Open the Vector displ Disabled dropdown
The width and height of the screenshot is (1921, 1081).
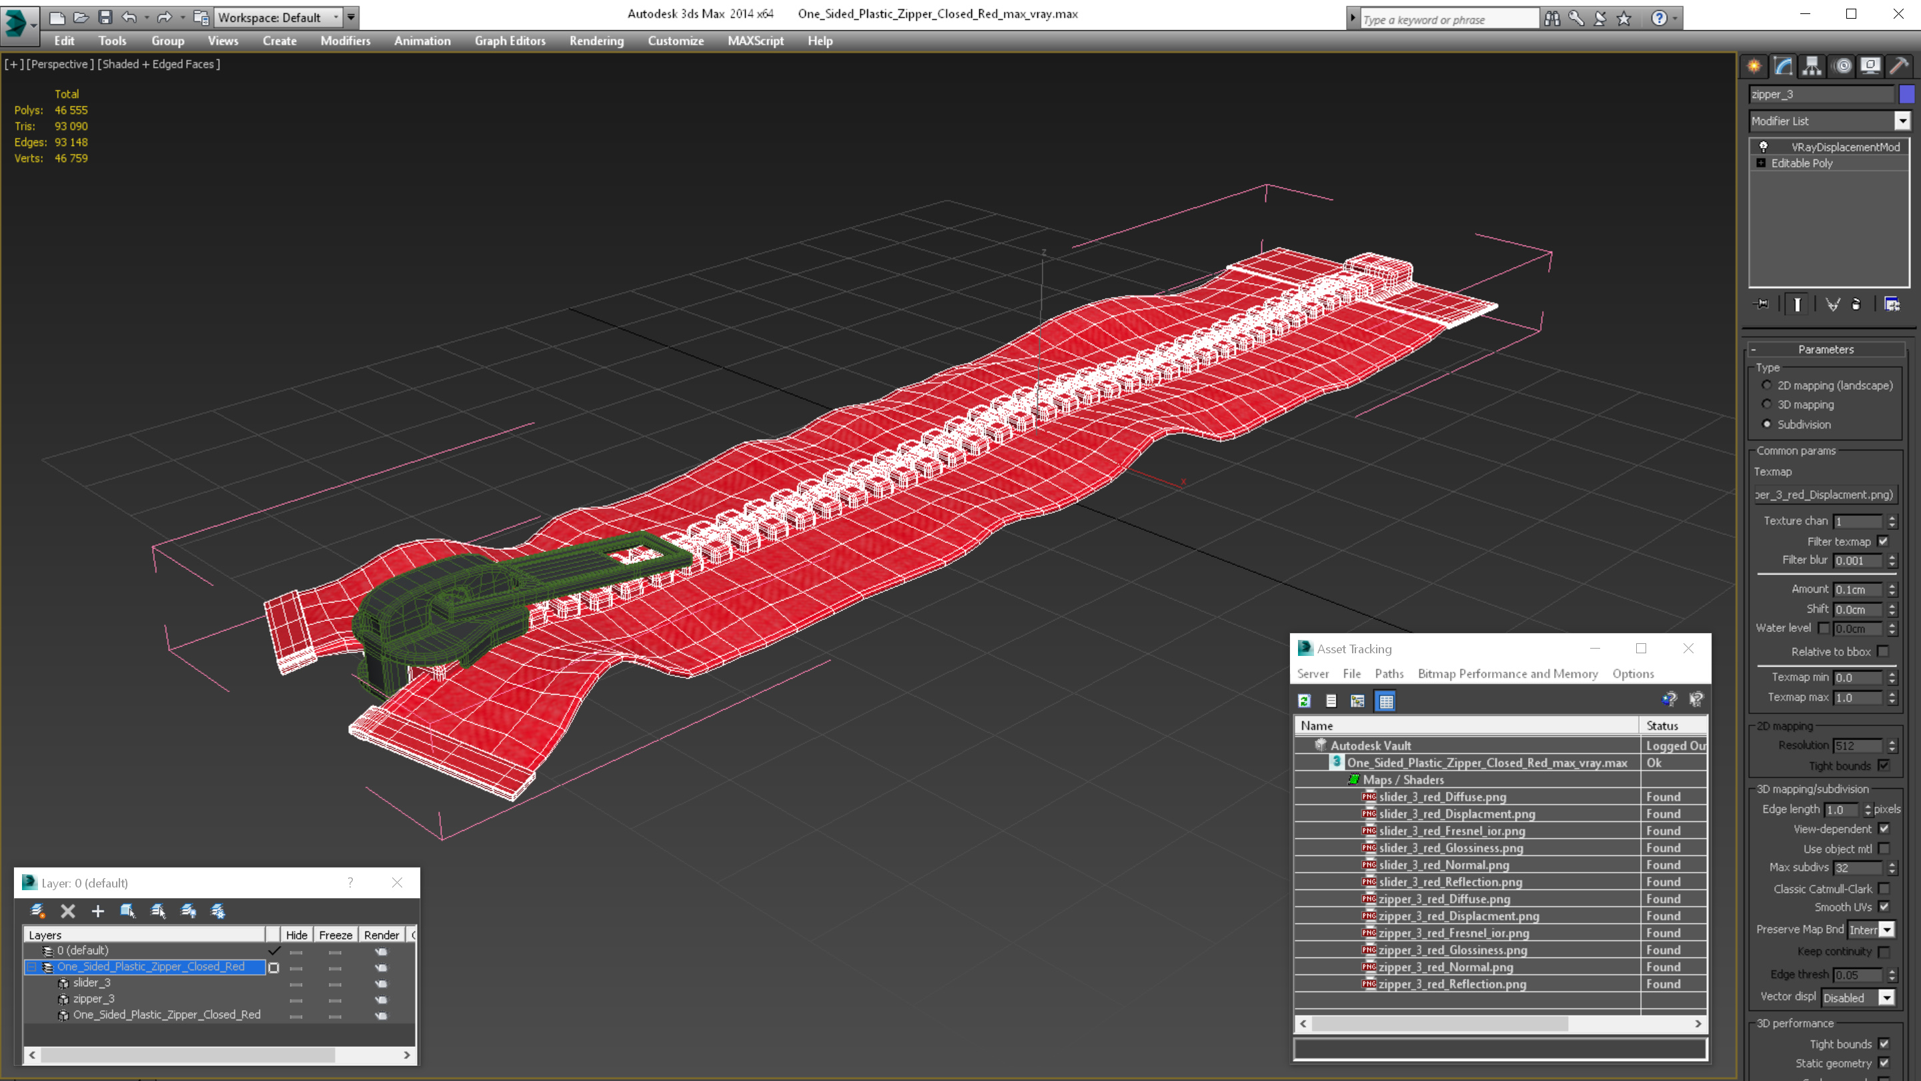click(1886, 998)
